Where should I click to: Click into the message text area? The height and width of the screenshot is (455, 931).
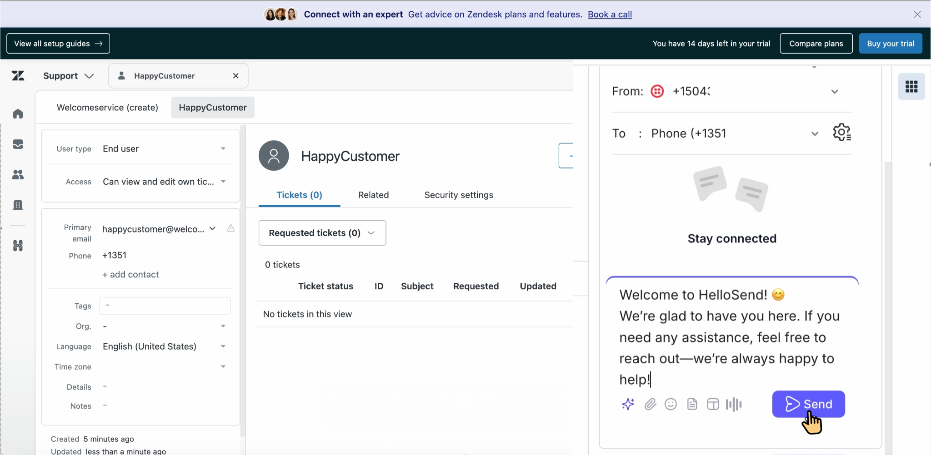point(732,337)
